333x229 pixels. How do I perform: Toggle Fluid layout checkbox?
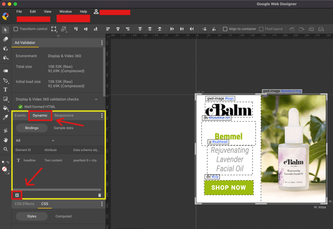coord(261,29)
